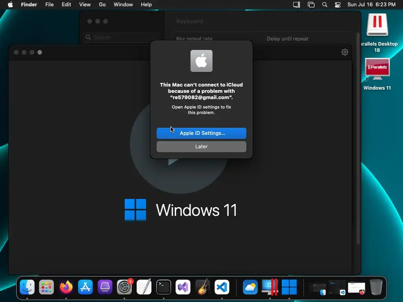Click the Apple logo icon in the iCloud dialog
Image resolution: width=403 pixels, height=302 pixels.
click(x=201, y=61)
